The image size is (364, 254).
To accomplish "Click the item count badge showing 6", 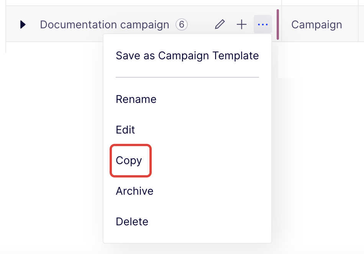I will tap(182, 25).
